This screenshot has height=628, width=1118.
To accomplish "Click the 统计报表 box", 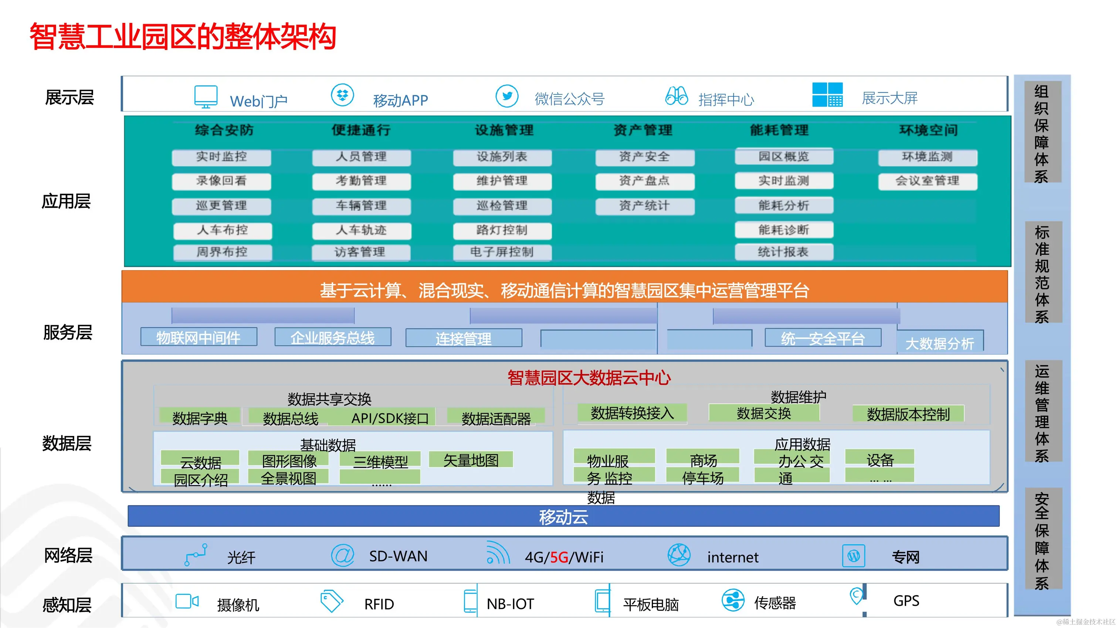I will click(x=784, y=252).
